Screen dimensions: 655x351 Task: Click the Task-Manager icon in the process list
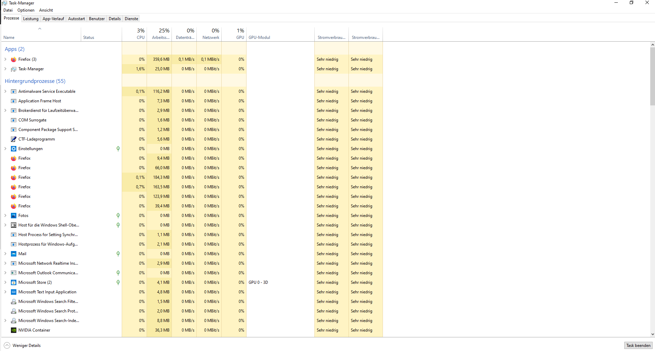click(13, 69)
